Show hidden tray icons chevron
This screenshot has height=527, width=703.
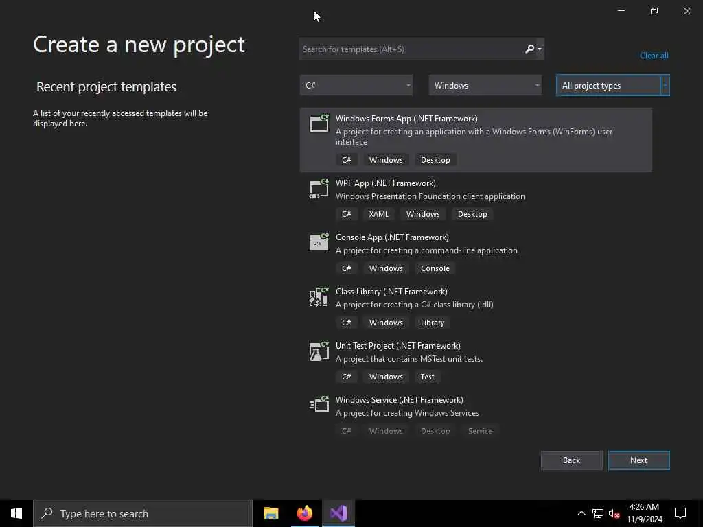click(x=581, y=513)
